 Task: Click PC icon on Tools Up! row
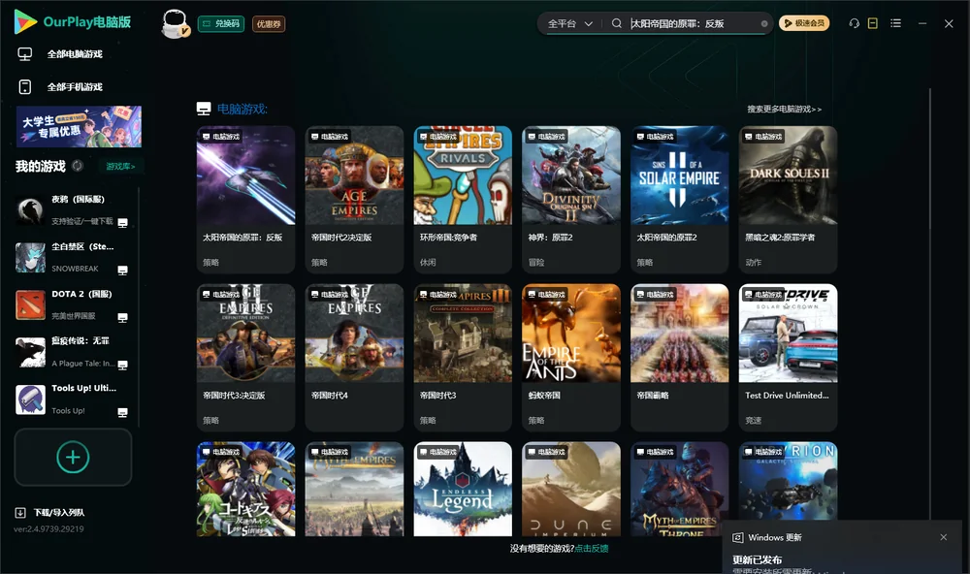tap(122, 412)
